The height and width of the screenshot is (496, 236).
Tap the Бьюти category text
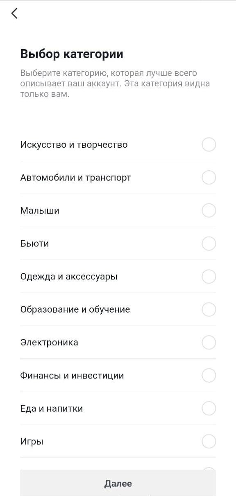coord(34,243)
